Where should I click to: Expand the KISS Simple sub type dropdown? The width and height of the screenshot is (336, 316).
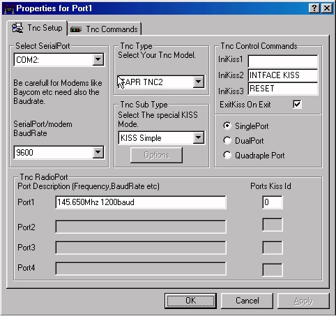pos(199,137)
